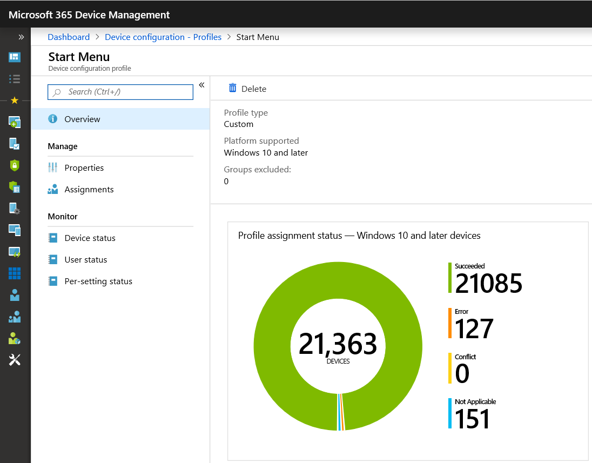Click the Assignments people icon
This screenshot has height=463, width=592.
pyautogui.click(x=53, y=189)
